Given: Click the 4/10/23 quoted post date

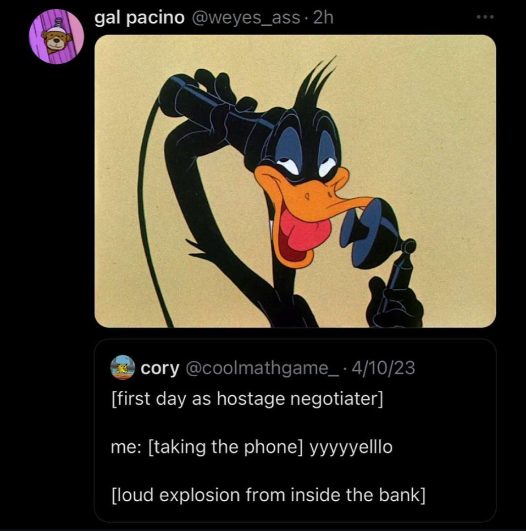Looking at the screenshot, I should point(384,368).
